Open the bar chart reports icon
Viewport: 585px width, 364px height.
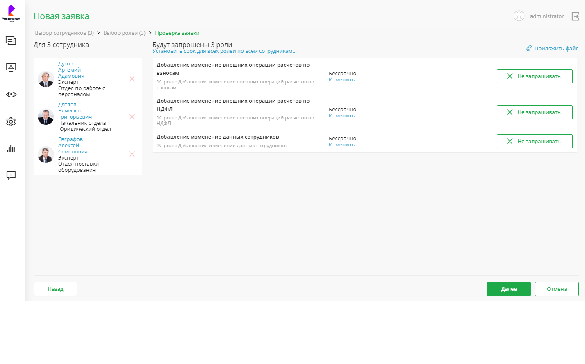[11, 148]
